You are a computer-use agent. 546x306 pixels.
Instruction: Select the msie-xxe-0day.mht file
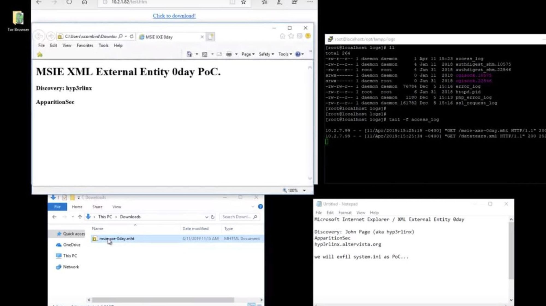click(177, 238)
